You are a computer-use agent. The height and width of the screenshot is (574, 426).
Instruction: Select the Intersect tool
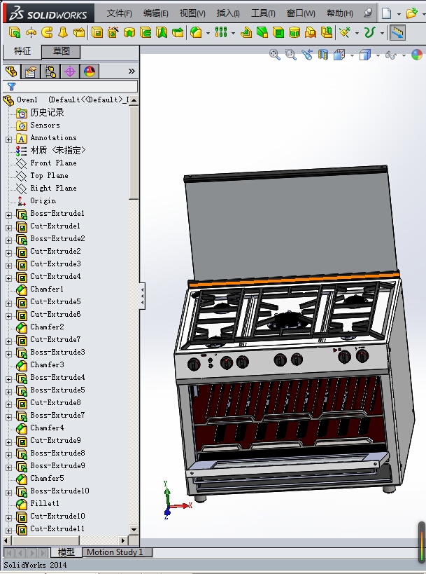[x=311, y=32]
